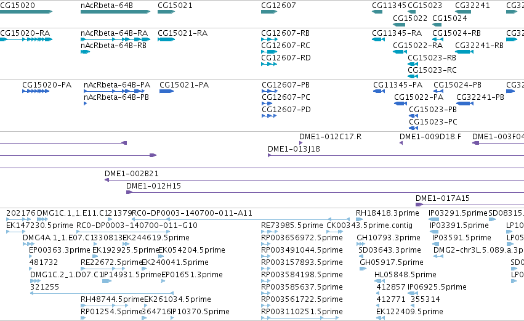Click the CG11345 gene label

point(389,6)
